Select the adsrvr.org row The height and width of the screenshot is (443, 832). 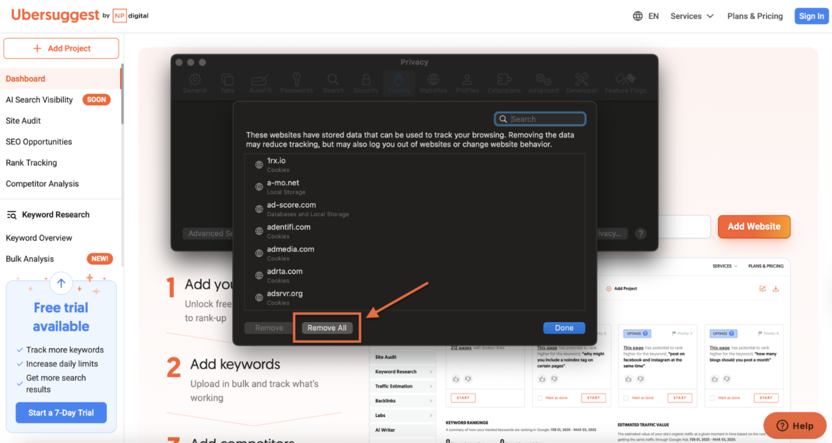[415, 298]
